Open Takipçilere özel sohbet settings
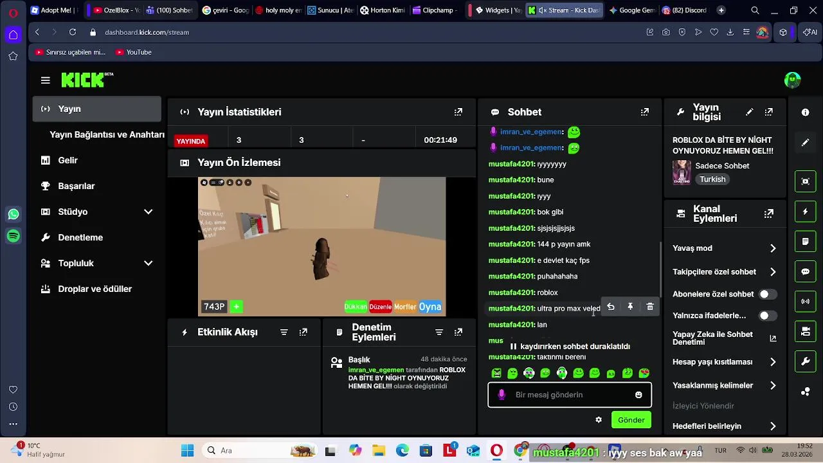Image resolution: width=823 pixels, height=463 pixels. click(725, 272)
